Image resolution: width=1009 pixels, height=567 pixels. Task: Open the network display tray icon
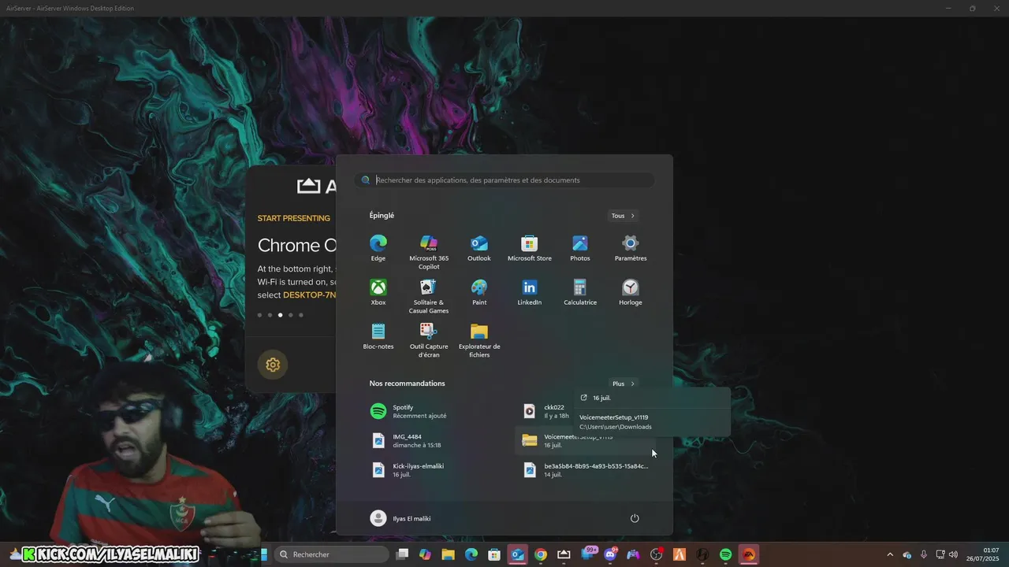point(939,554)
